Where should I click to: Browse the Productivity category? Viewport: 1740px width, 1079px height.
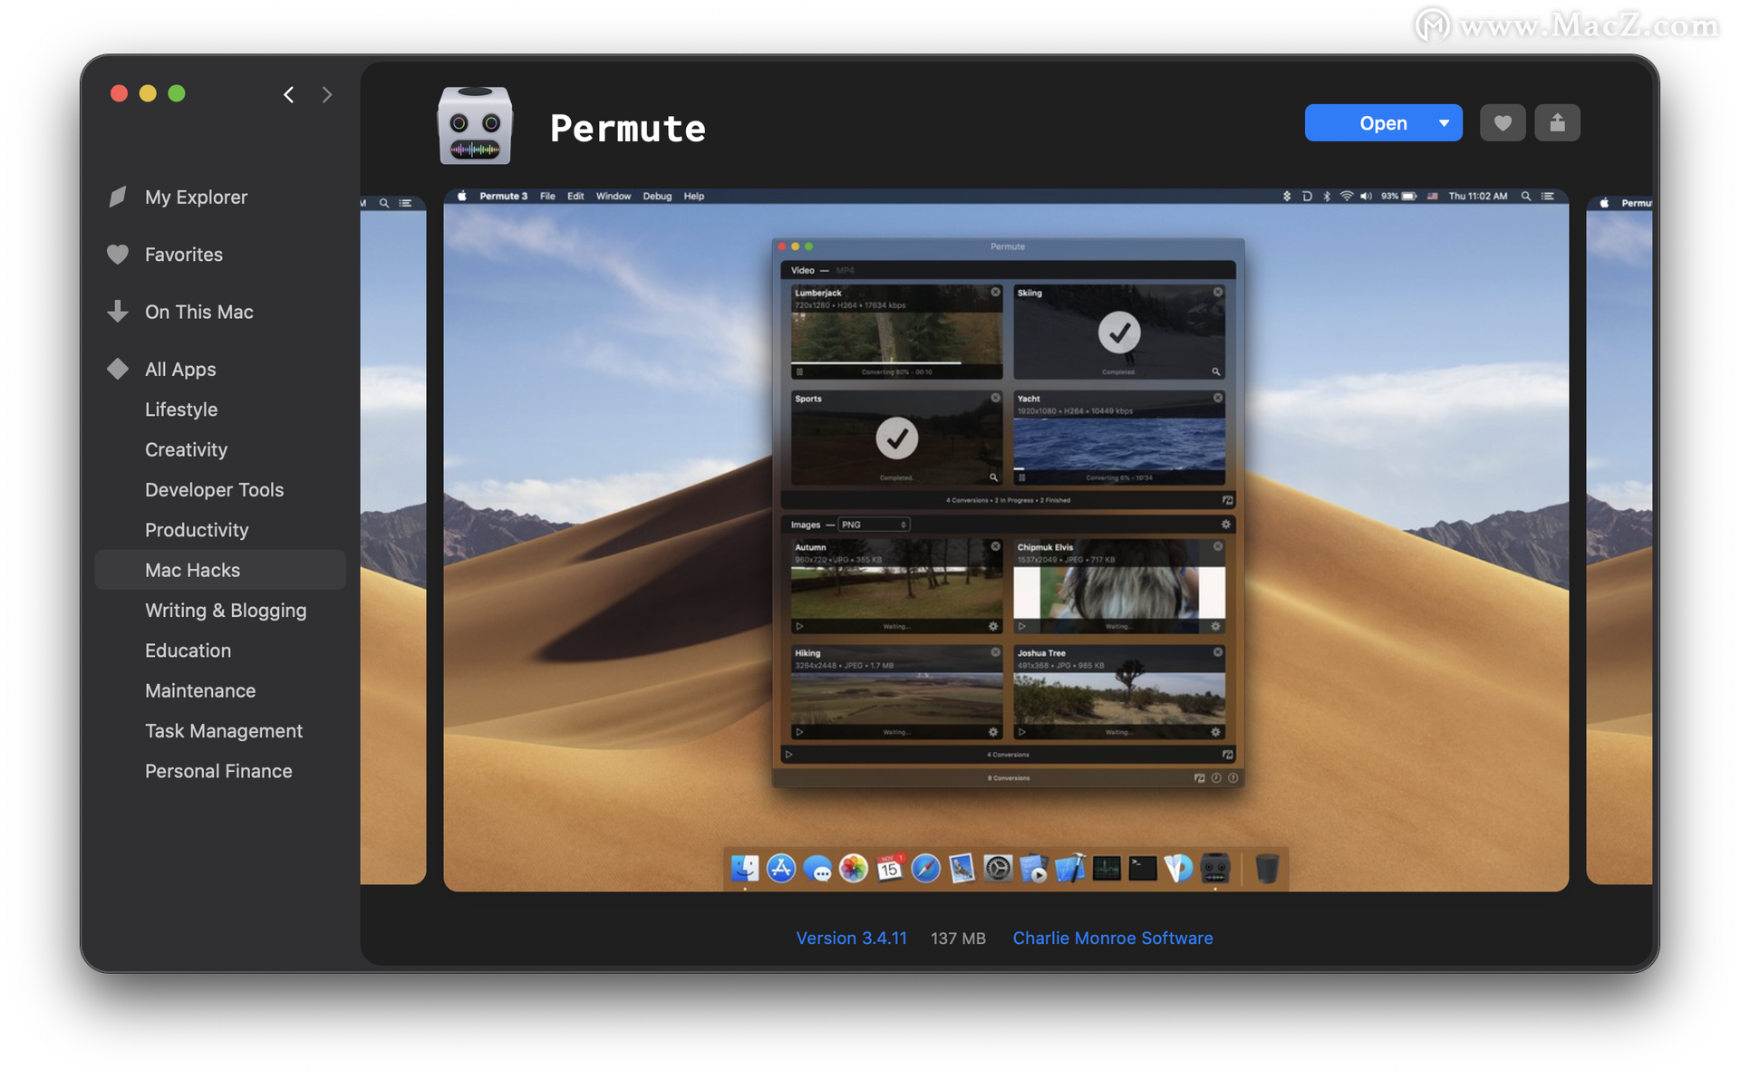click(197, 530)
